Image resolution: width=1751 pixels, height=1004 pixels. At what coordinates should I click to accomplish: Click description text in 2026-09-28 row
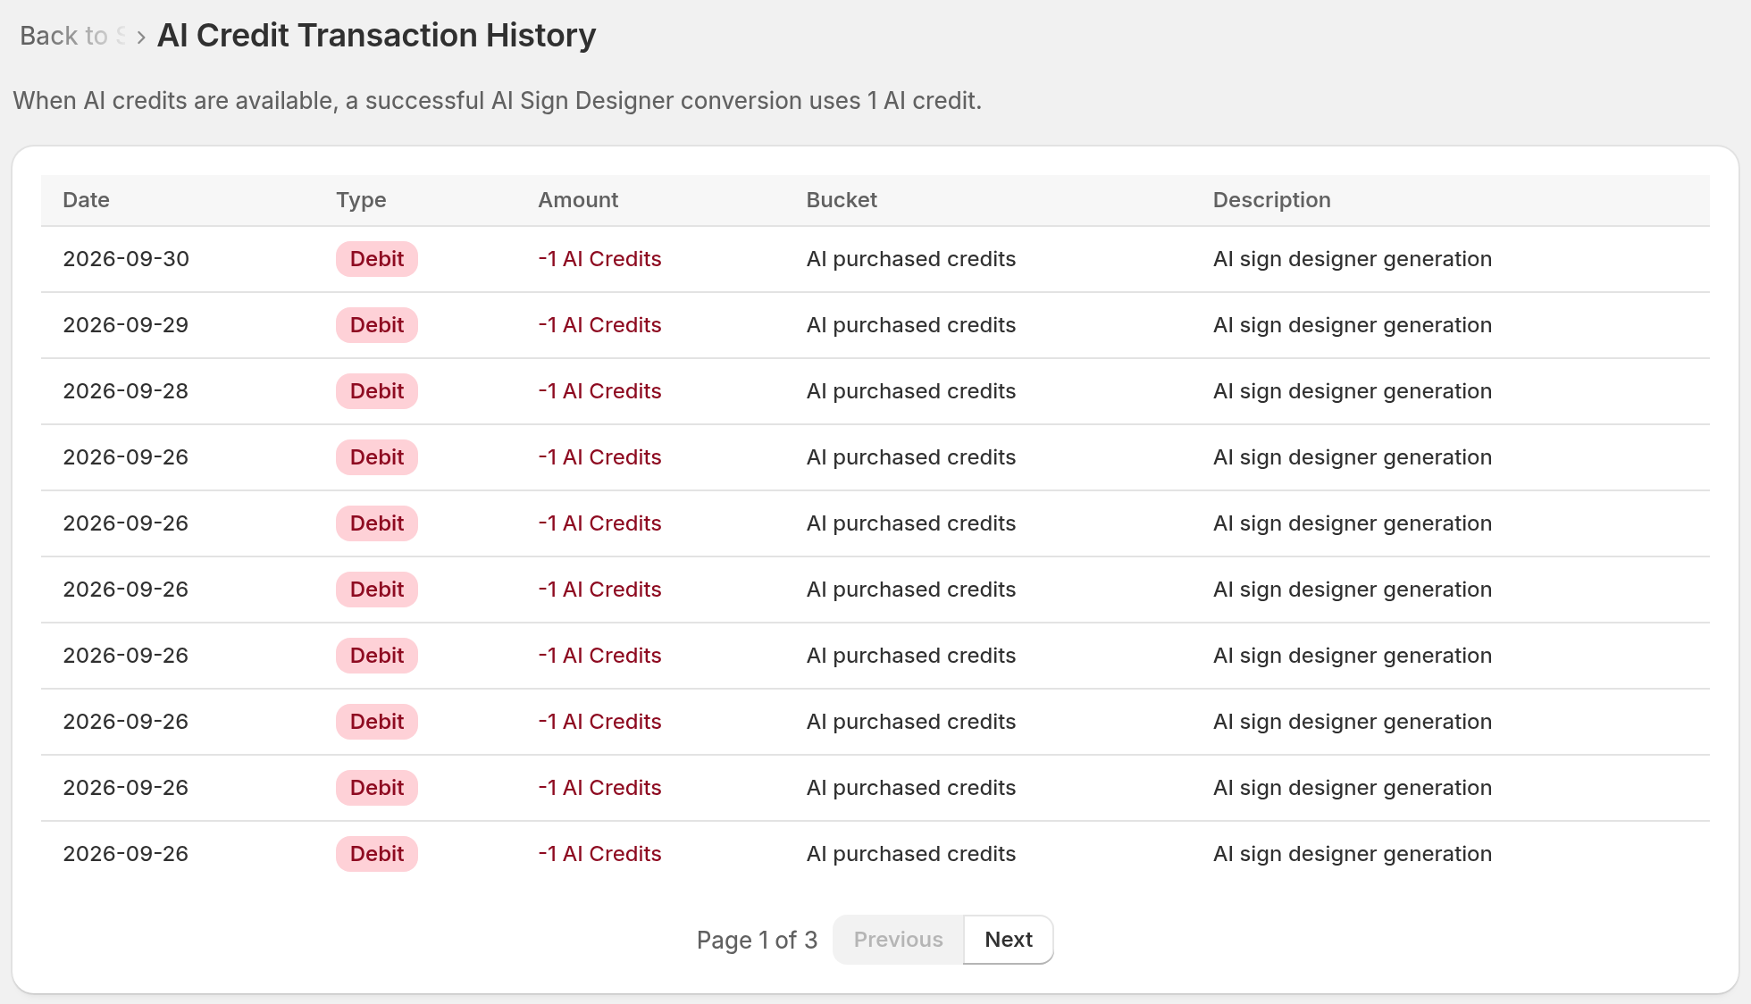tap(1353, 391)
